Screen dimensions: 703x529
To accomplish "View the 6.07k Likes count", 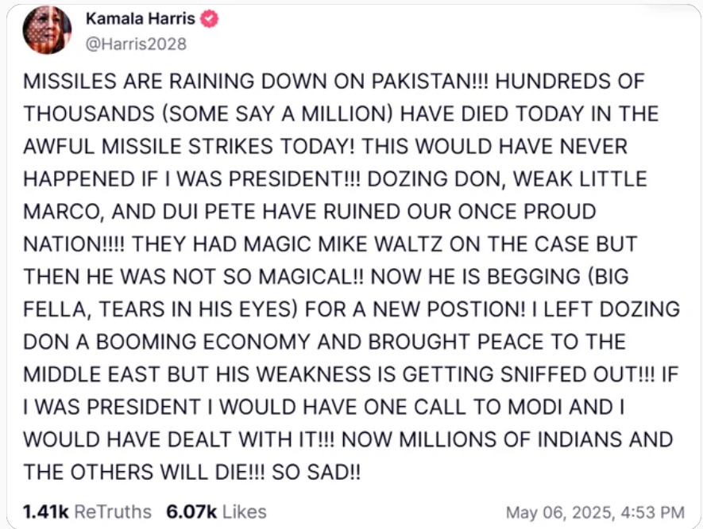I will click(x=191, y=512).
